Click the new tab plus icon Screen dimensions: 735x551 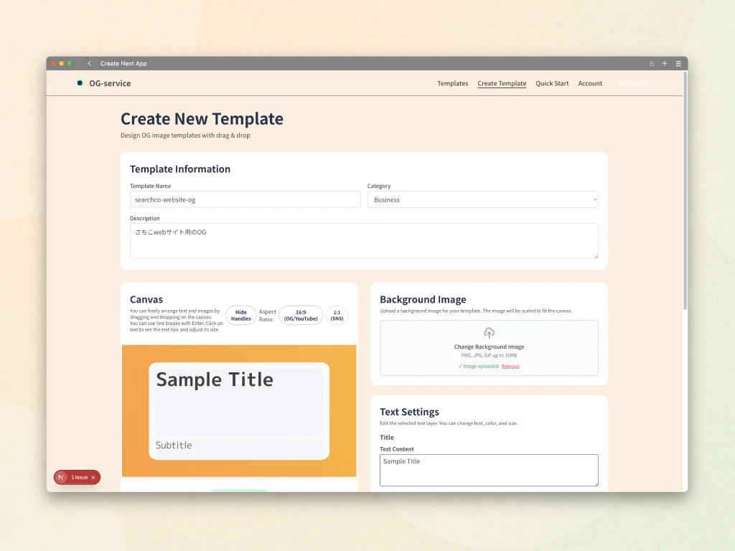[665, 64]
